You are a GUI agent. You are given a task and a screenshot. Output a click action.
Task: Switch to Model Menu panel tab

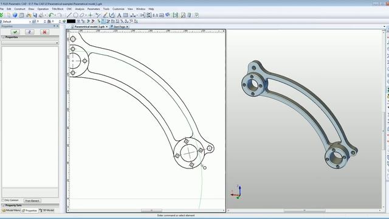tap(11, 210)
